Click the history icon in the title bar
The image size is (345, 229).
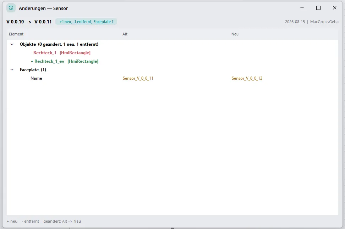[x=11, y=8]
